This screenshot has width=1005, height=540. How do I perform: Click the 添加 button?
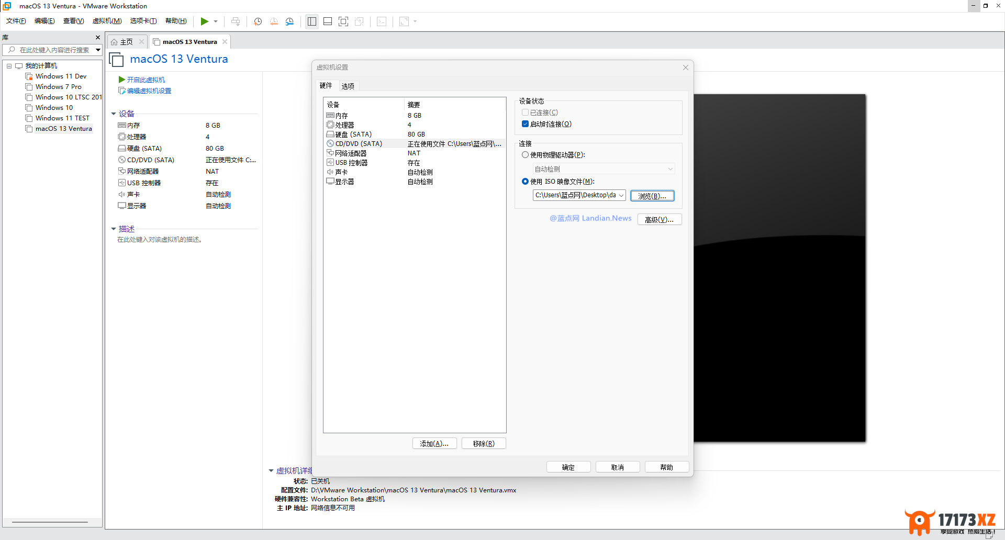[434, 444]
